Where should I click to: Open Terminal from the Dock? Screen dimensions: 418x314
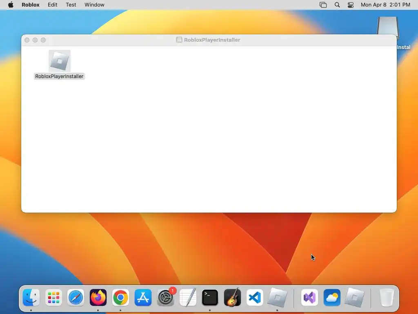point(210,298)
